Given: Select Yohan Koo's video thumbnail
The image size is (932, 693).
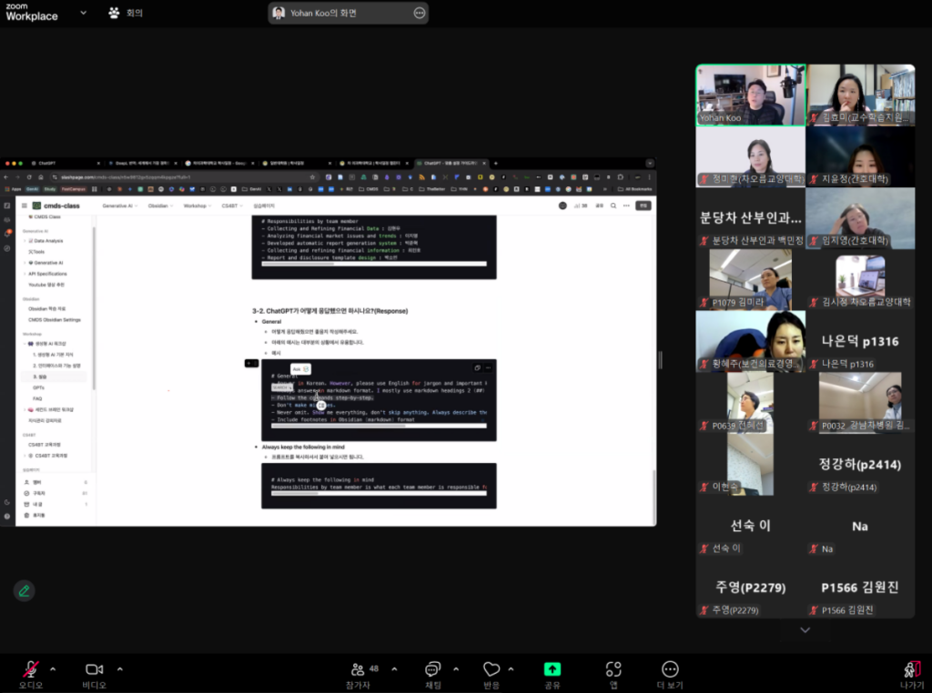Looking at the screenshot, I should (750, 95).
